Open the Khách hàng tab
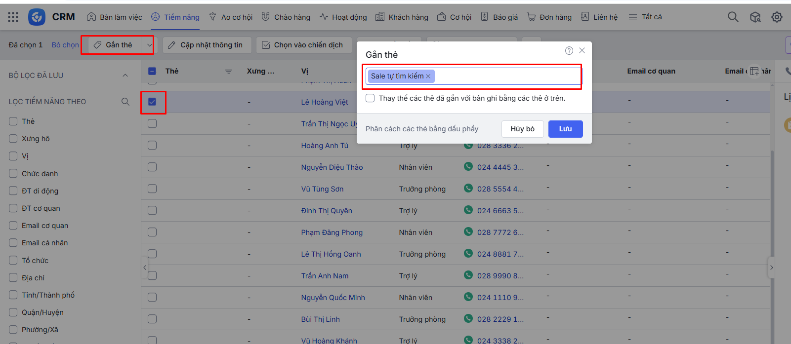Viewport: 791px width, 344px height. (x=402, y=17)
